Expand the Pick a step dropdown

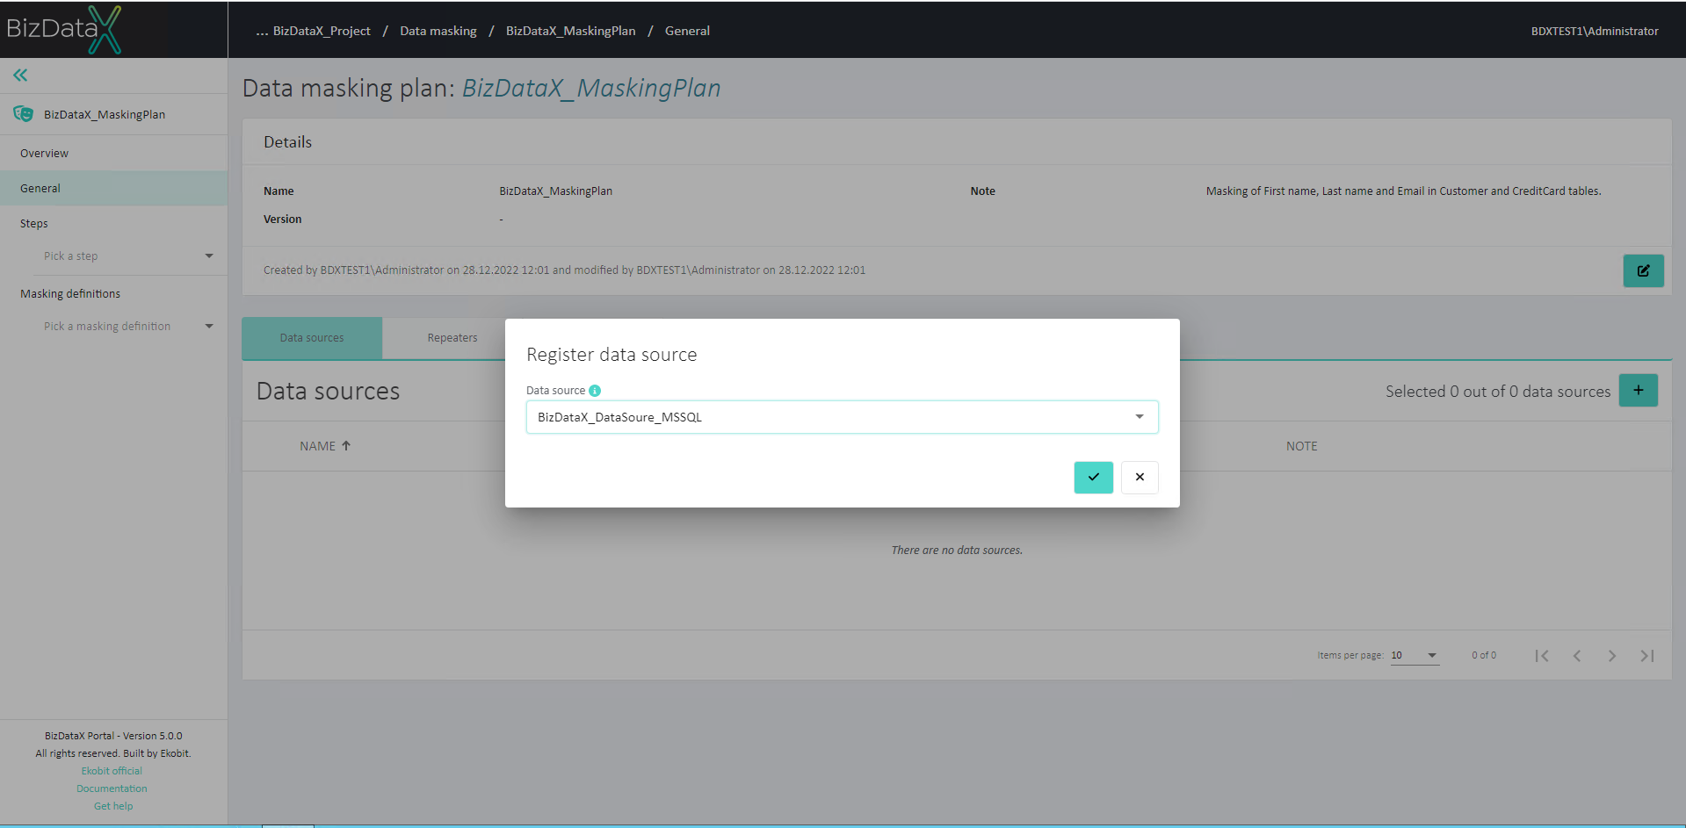pyautogui.click(x=128, y=256)
